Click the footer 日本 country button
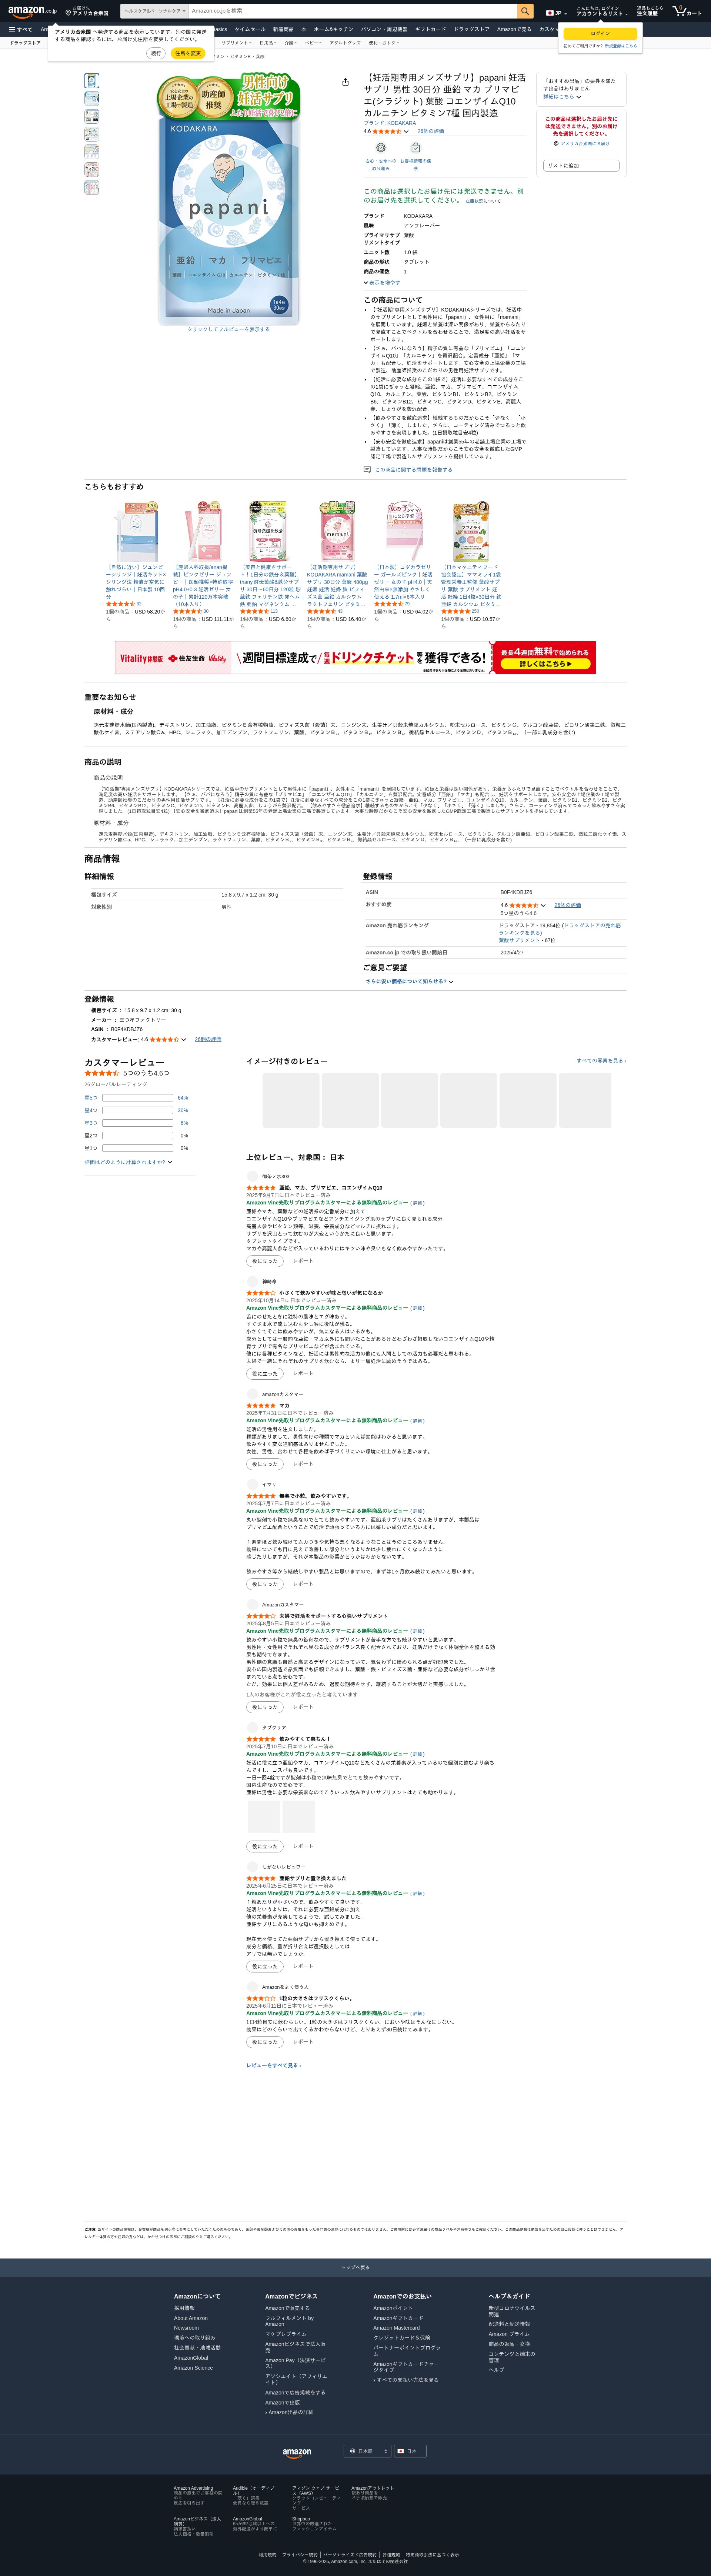 [x=410, y=2451]
